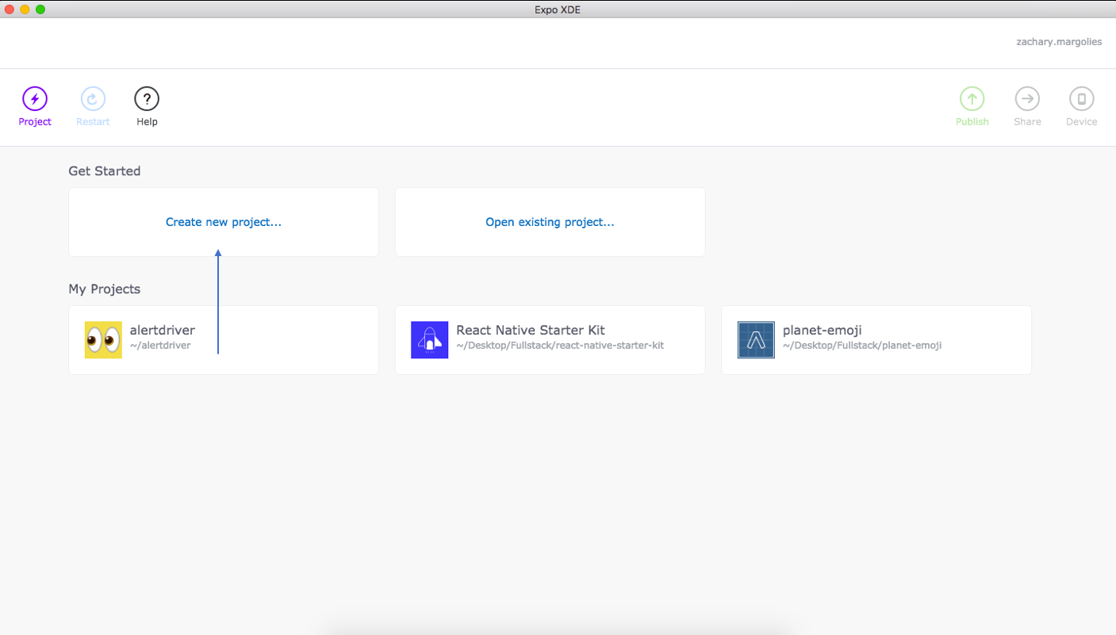The height and width of the screenshot is (635, 1116).
Task: Click the ~/Desktop/Fullstack/planet-emoji path
Action: 862,346
